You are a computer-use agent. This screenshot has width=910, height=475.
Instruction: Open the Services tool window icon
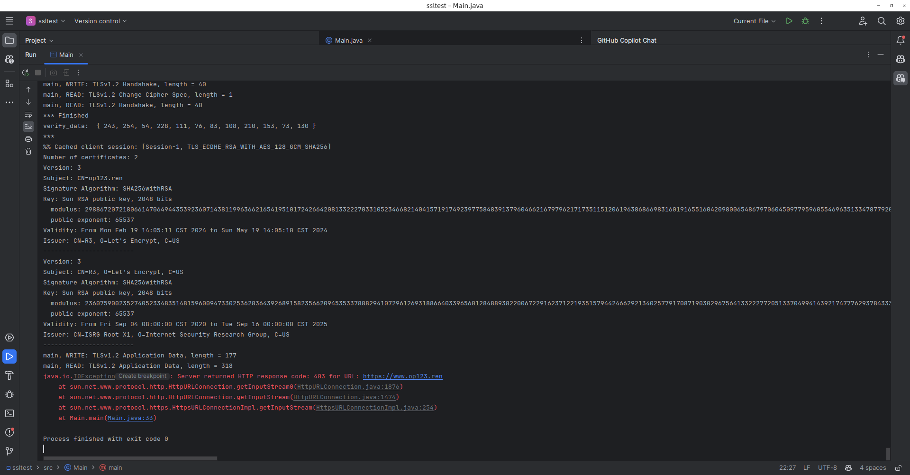coord(9,338)
